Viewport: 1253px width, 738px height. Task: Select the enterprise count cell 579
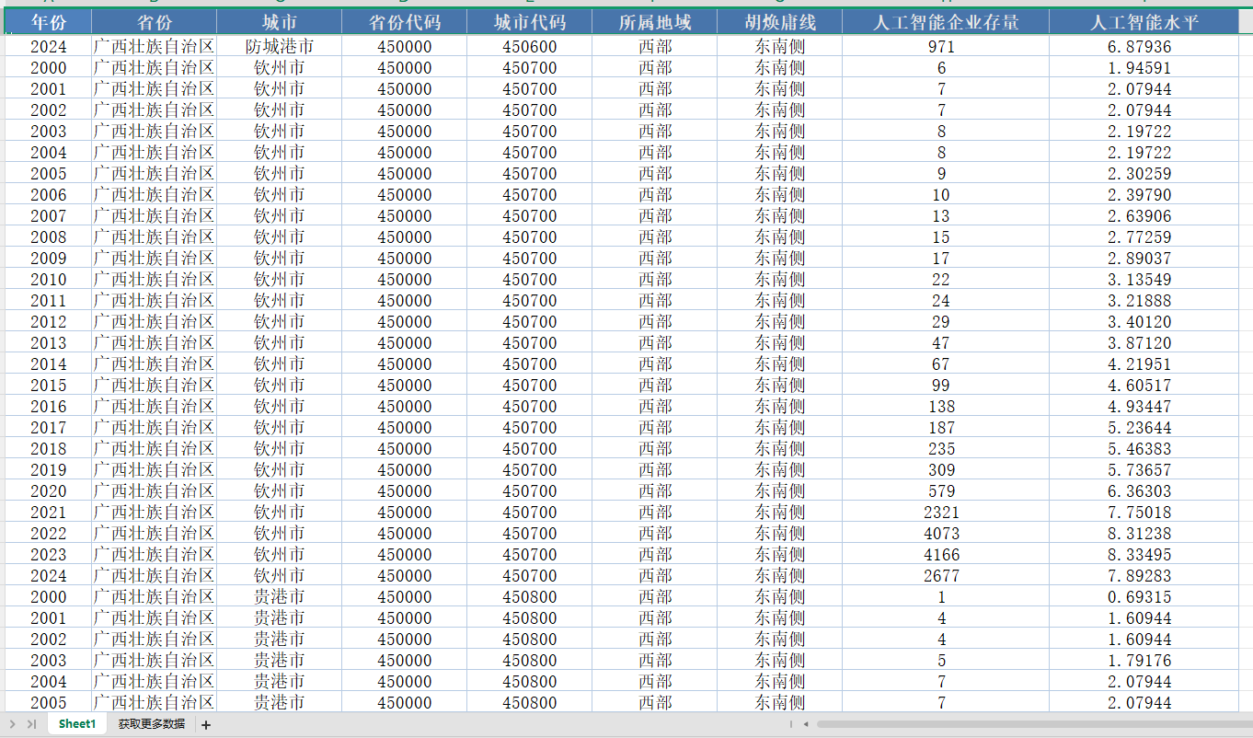pos(945,490)
